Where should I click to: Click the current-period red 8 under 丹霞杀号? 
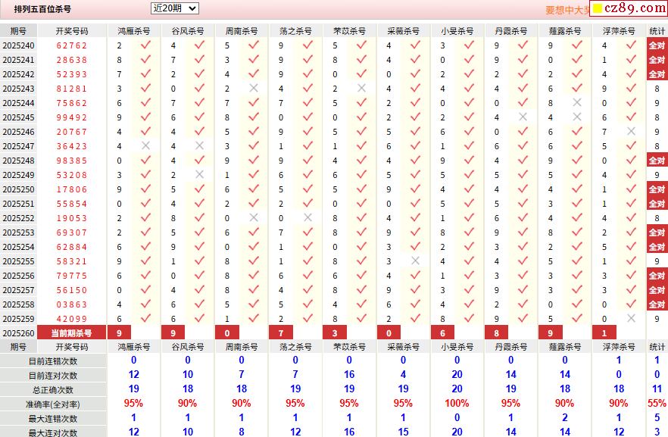pos(497,333)
